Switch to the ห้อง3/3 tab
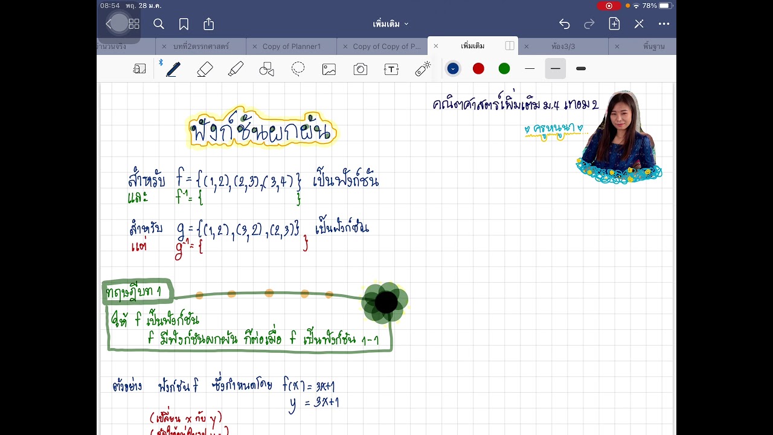 [563, 47]
